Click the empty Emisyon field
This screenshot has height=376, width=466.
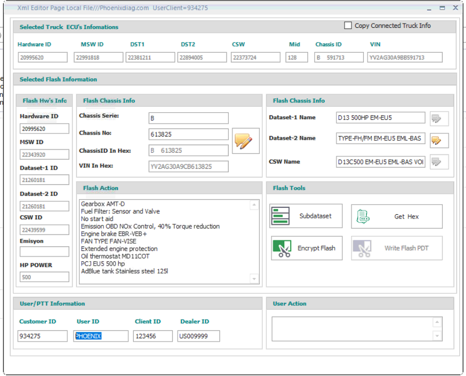(44, 251)
